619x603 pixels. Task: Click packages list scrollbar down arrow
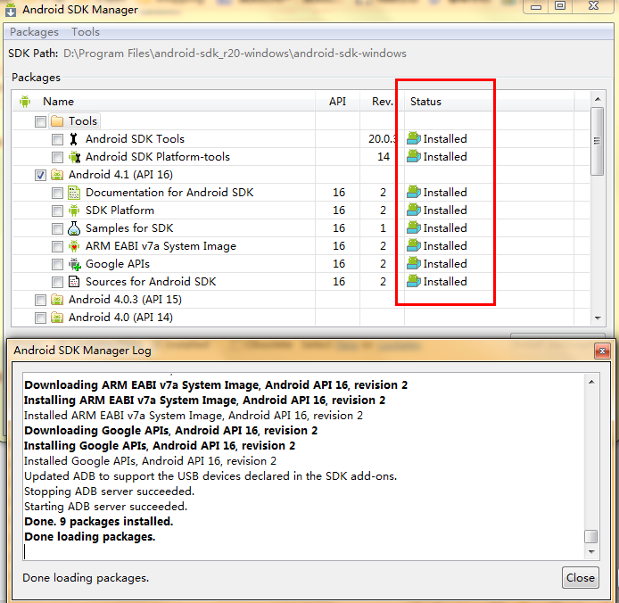598,318
